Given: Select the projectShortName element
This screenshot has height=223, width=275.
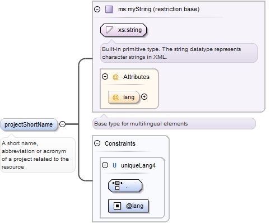Looking at the screenshot, I should [x=29, y=124].
